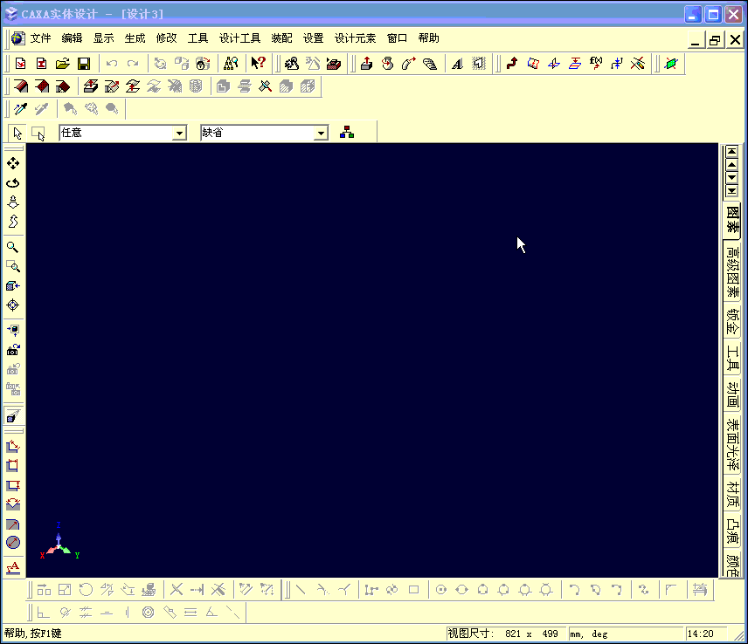The image size is (748, 644).
Task: Open the 设计元素 menu
Action: [355, 38]
